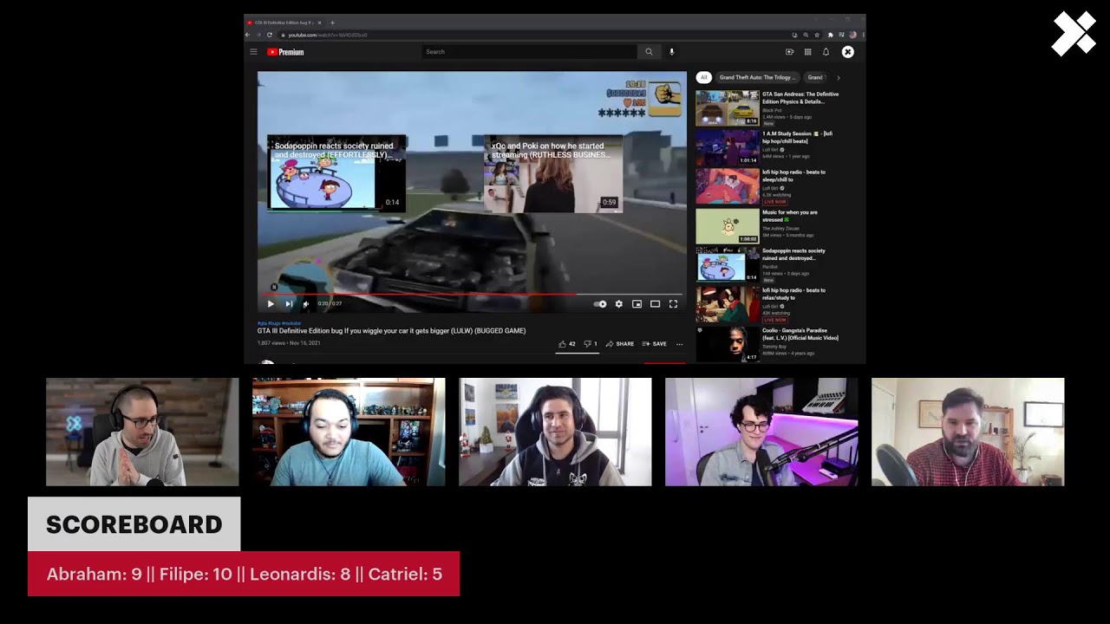Click The Ashley Ziauan channel name
1110x624 pixels.
tap(780, 228)
